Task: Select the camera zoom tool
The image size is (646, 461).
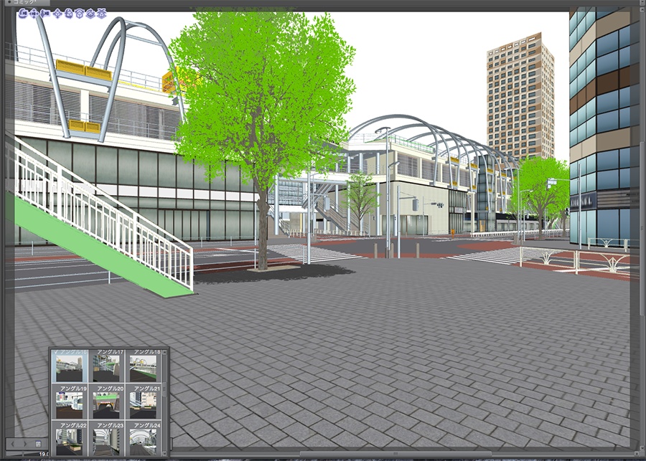Action: coord(45,13)
